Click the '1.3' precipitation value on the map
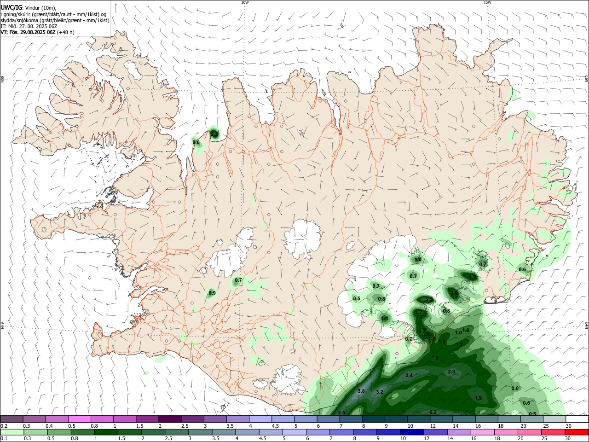Image resolution: width=589 pixels, height=442 pixels. [442, 342]
